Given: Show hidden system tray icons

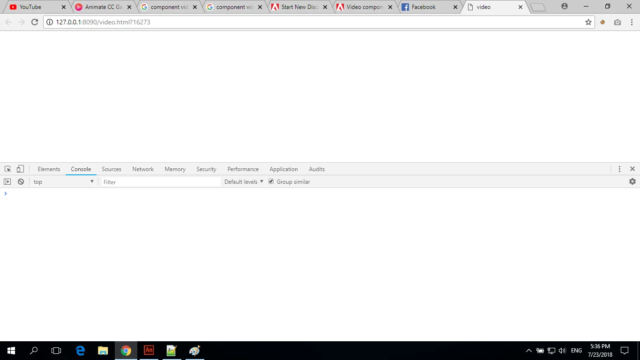Looking at the screenshot, I should (x=529, y=351).
